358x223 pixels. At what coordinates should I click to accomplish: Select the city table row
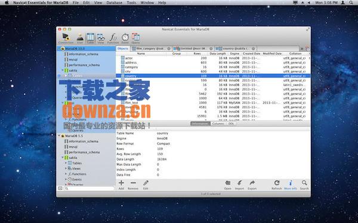click(x=213, y=71)
